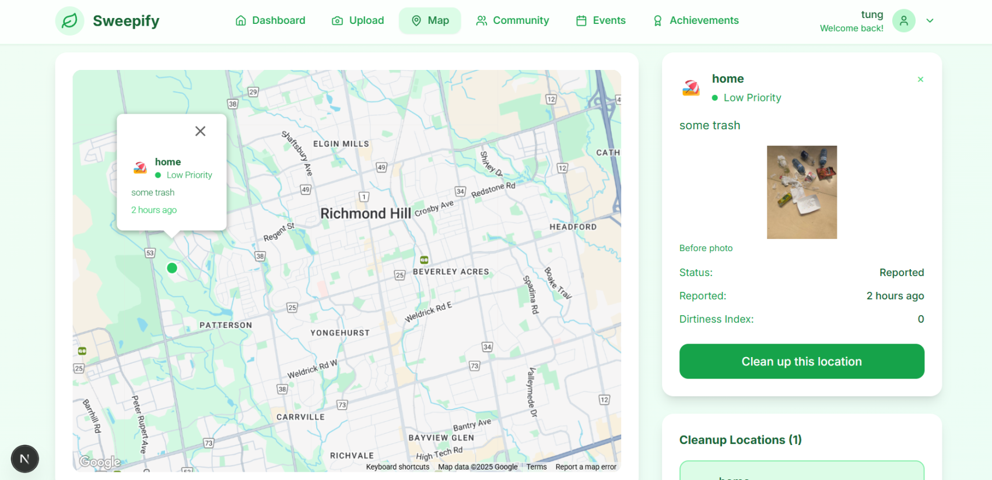Expand the user account dropdown chevron
Image resolution: width=992 pixels, height=480 pixels.
[930, 20]
